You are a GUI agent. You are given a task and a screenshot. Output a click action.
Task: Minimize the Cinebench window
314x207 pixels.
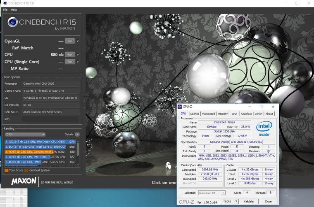(285, 3)
